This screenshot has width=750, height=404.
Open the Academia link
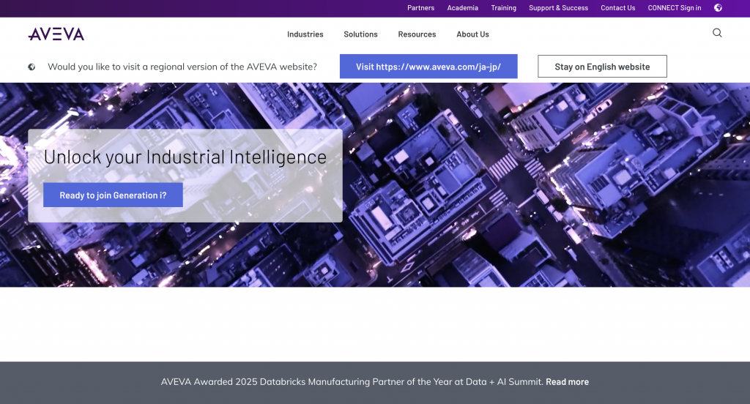tap(463, 7)
